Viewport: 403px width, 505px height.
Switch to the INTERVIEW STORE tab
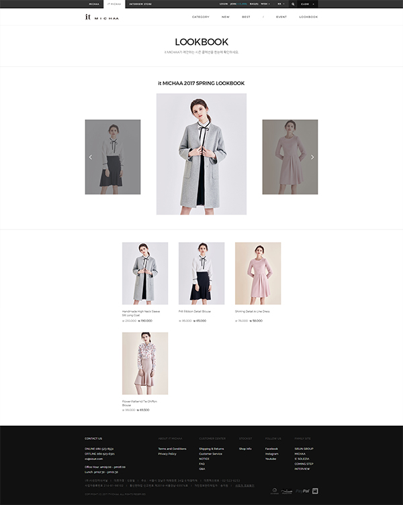coord(140,4)
